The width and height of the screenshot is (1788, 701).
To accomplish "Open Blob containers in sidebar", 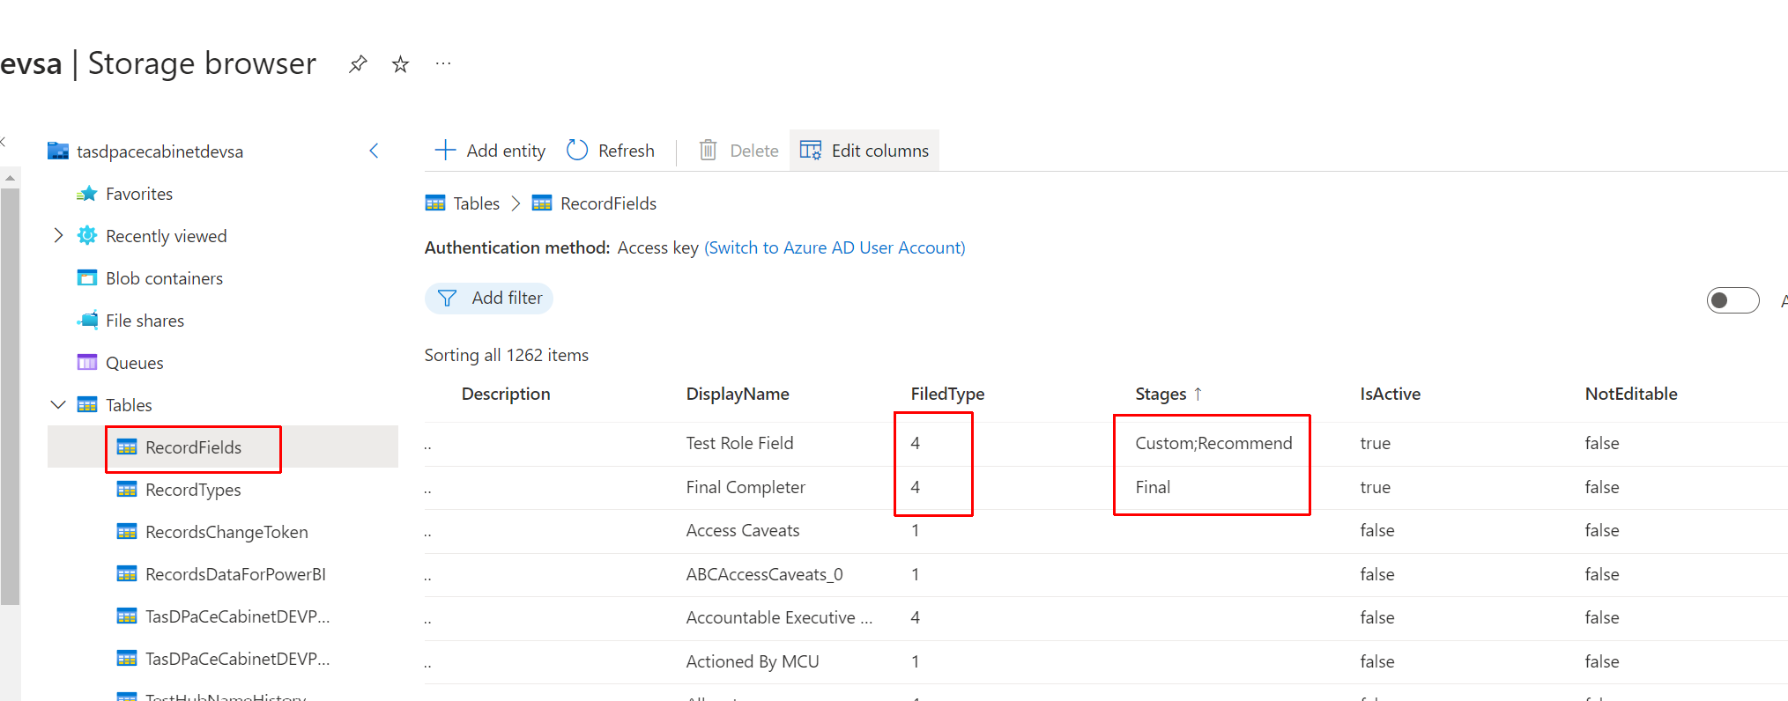I will tap(164, 278).
